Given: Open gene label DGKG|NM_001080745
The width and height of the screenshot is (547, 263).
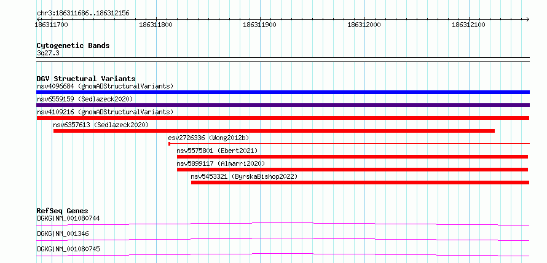Looking at the screenshot, I should pos(68,249).
